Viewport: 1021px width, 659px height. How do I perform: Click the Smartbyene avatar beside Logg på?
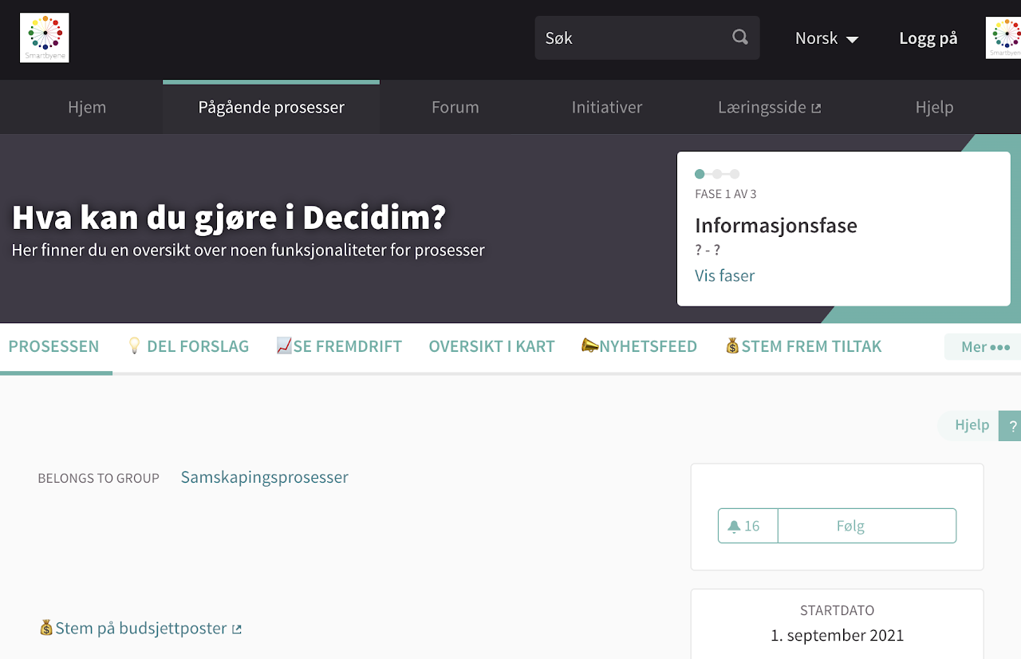click(x=1003, y=37)
